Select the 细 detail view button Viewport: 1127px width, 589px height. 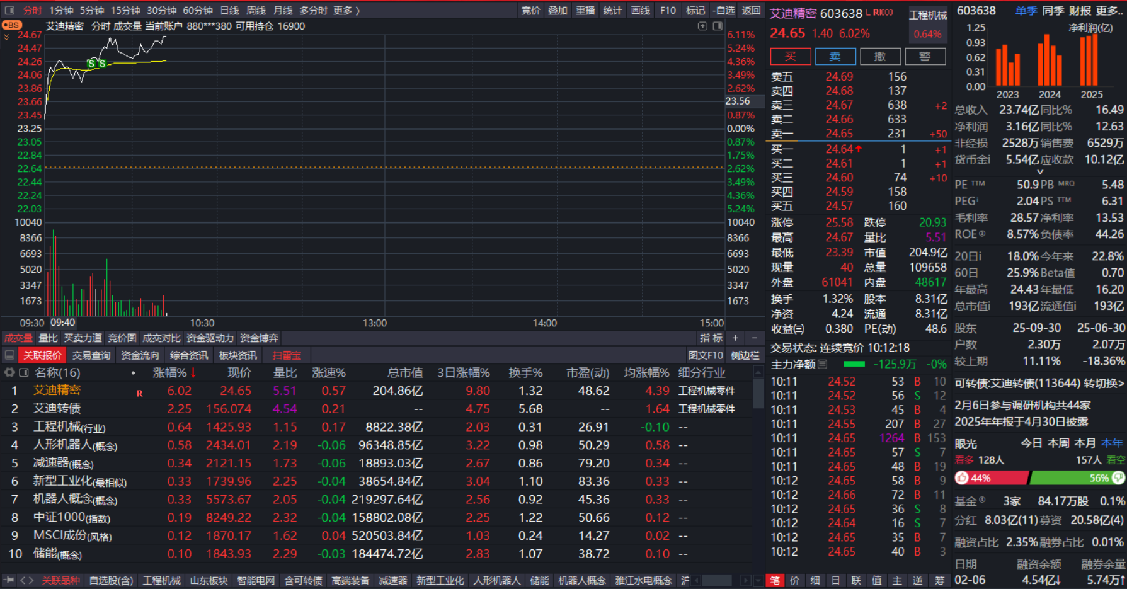coord(815,580)
